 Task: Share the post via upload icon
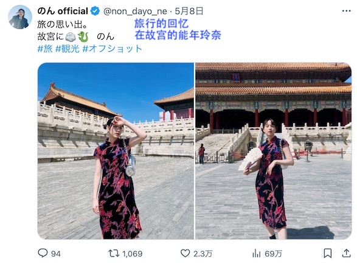pos(346,253)
